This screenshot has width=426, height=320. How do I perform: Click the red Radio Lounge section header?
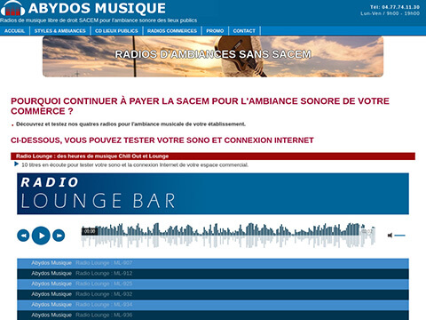[213, 156]
